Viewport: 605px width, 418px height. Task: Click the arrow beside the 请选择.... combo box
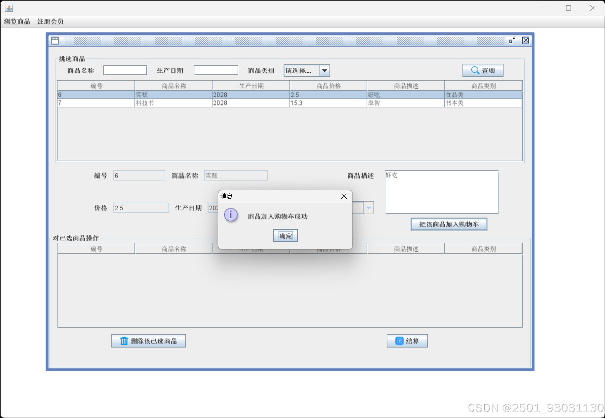coord(324,70)
